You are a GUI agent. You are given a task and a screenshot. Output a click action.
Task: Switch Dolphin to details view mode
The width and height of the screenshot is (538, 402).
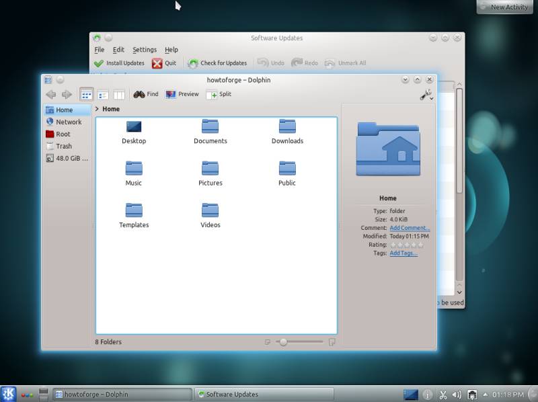coord(103,94)
